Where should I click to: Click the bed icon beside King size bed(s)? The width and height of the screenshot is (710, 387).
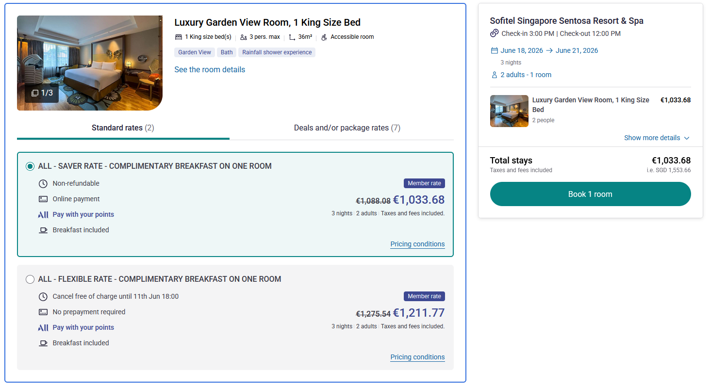[179, 37]
